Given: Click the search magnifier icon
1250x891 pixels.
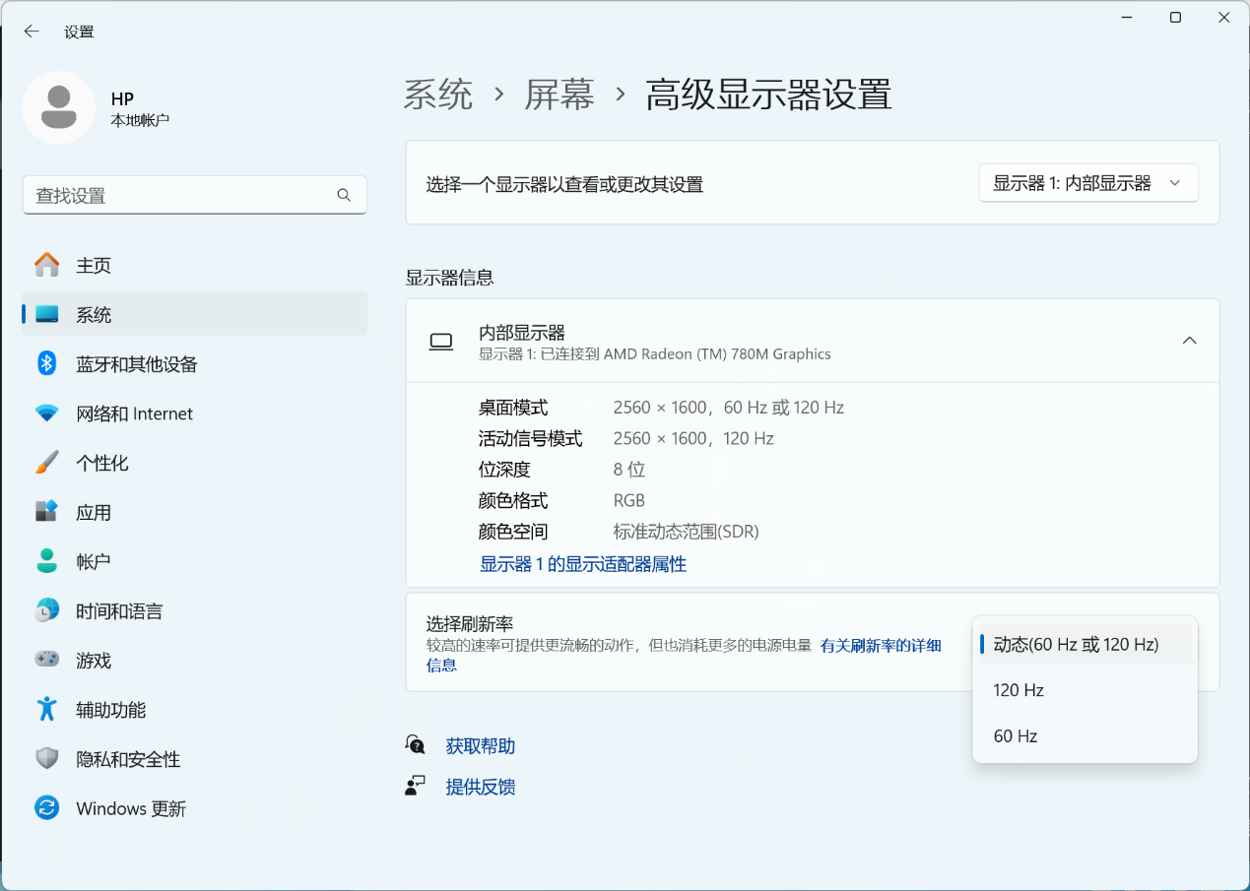Looking at the screenshot, I should pos(344,195).
